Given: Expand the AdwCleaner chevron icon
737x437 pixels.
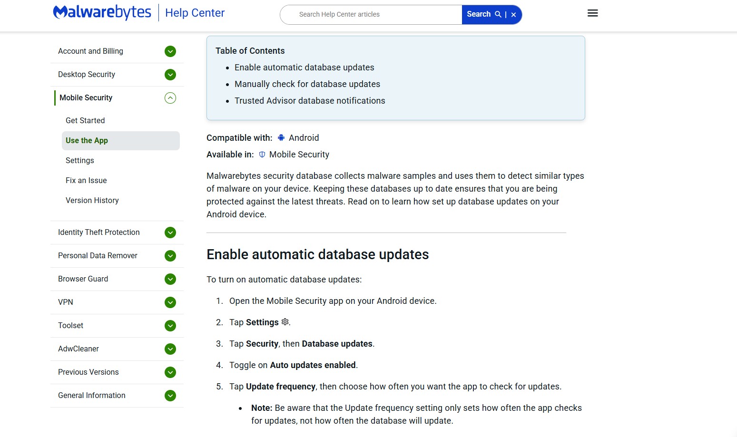Looking at the screenshot, I should click(x=170, y=349).
